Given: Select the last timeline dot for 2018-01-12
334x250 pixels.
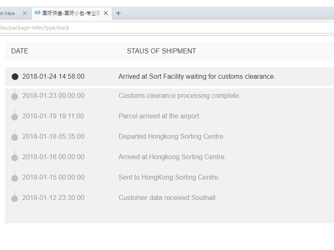Looking at the screenshot, I should click(15, 199).
